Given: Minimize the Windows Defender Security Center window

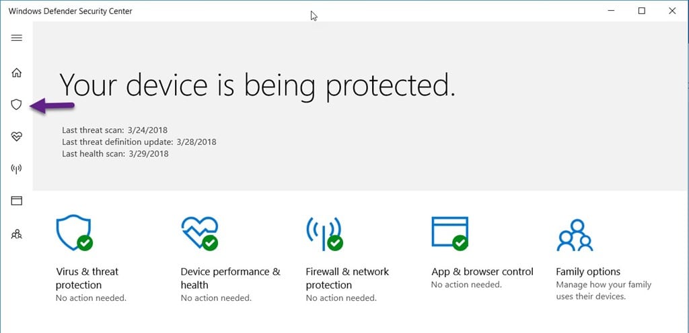Looking at the screenshot, I should point(611,11).
